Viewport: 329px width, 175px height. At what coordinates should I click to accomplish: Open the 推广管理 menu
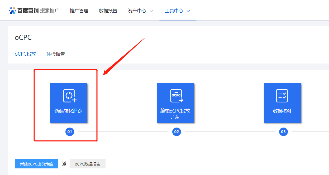tap(79, 11)
